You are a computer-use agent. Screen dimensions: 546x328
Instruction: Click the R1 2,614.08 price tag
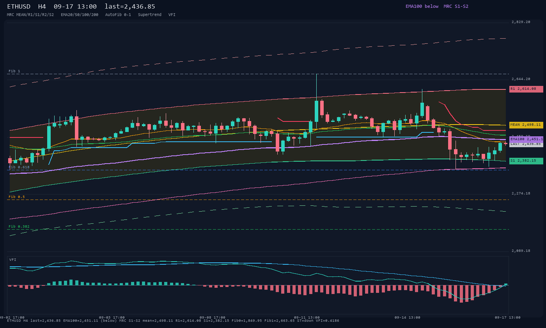(526, 89)
